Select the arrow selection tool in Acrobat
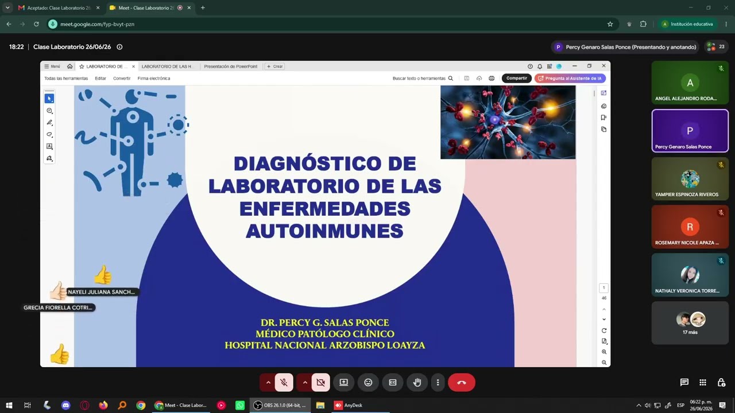This screenshot has height=413, width=735. 49,99
